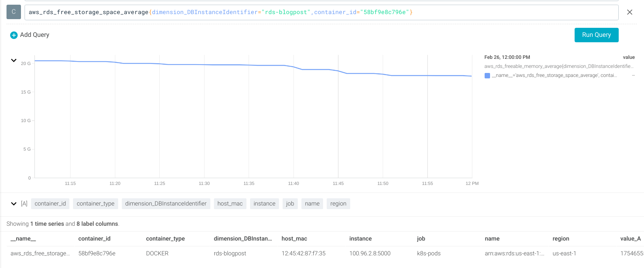644x268 pixels.
Task: Click the arn:aws:rds:us-east-1 table cell
Action: (x=515, y=254)
